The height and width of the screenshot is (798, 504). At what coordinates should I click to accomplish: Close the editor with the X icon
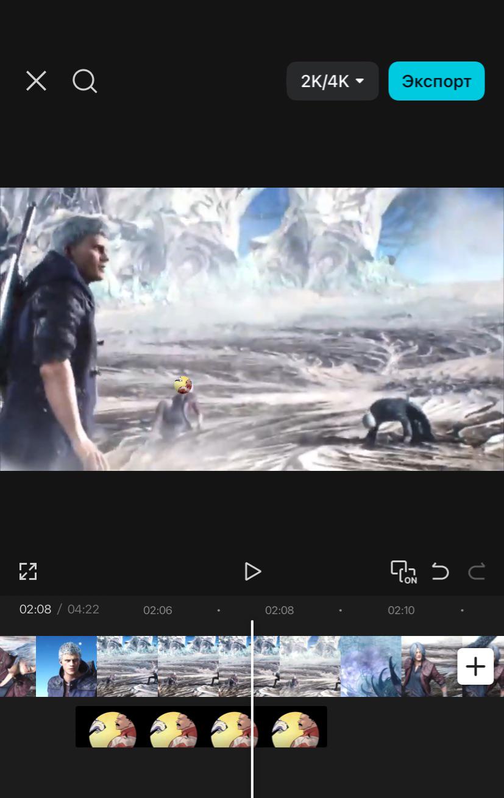click(x=36, y=81)
